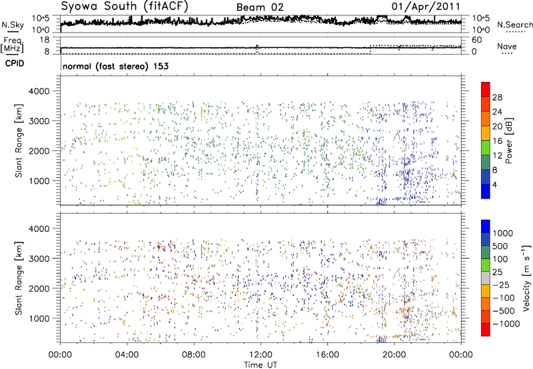533x369 pixels.
Task: Click the "24" power colorbar label
Action: (497, 112)
